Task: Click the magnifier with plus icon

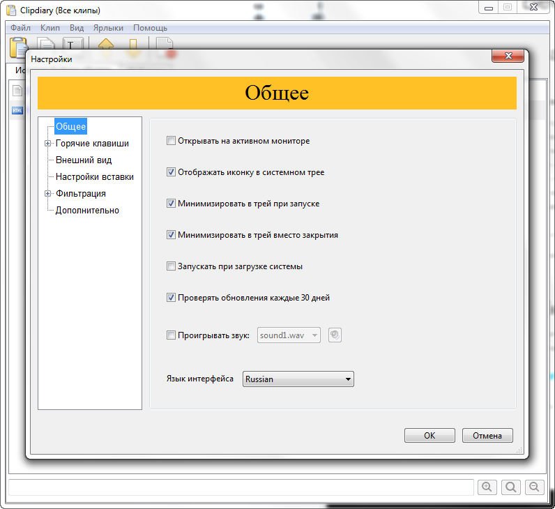Action: coord(487,487)
